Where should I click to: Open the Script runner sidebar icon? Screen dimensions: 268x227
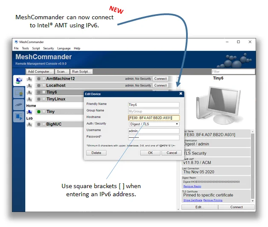pyautogui.click(x=19, y=117)
